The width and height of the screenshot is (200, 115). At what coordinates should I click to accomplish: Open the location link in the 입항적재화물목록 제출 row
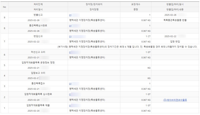[70, 106]
